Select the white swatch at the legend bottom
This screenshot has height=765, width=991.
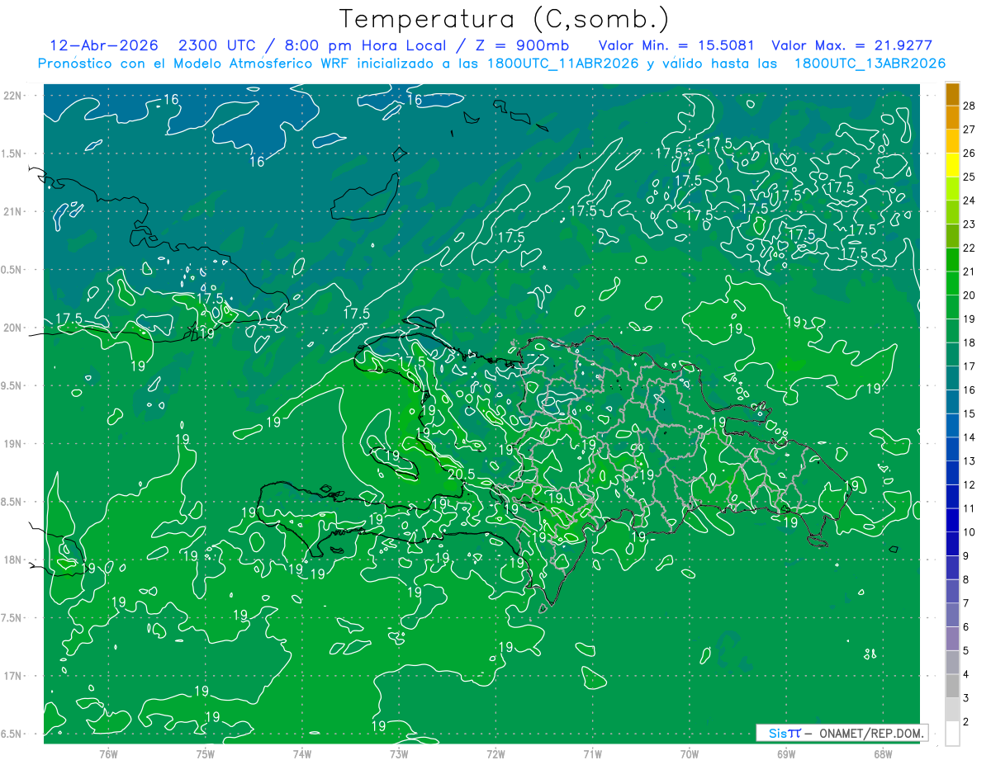pyautogui.click(x=952, y=734)
